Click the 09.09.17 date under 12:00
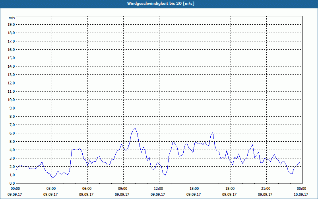Image resolution: width=318 pixels, height=199 pixels. (x=159, y=194)
